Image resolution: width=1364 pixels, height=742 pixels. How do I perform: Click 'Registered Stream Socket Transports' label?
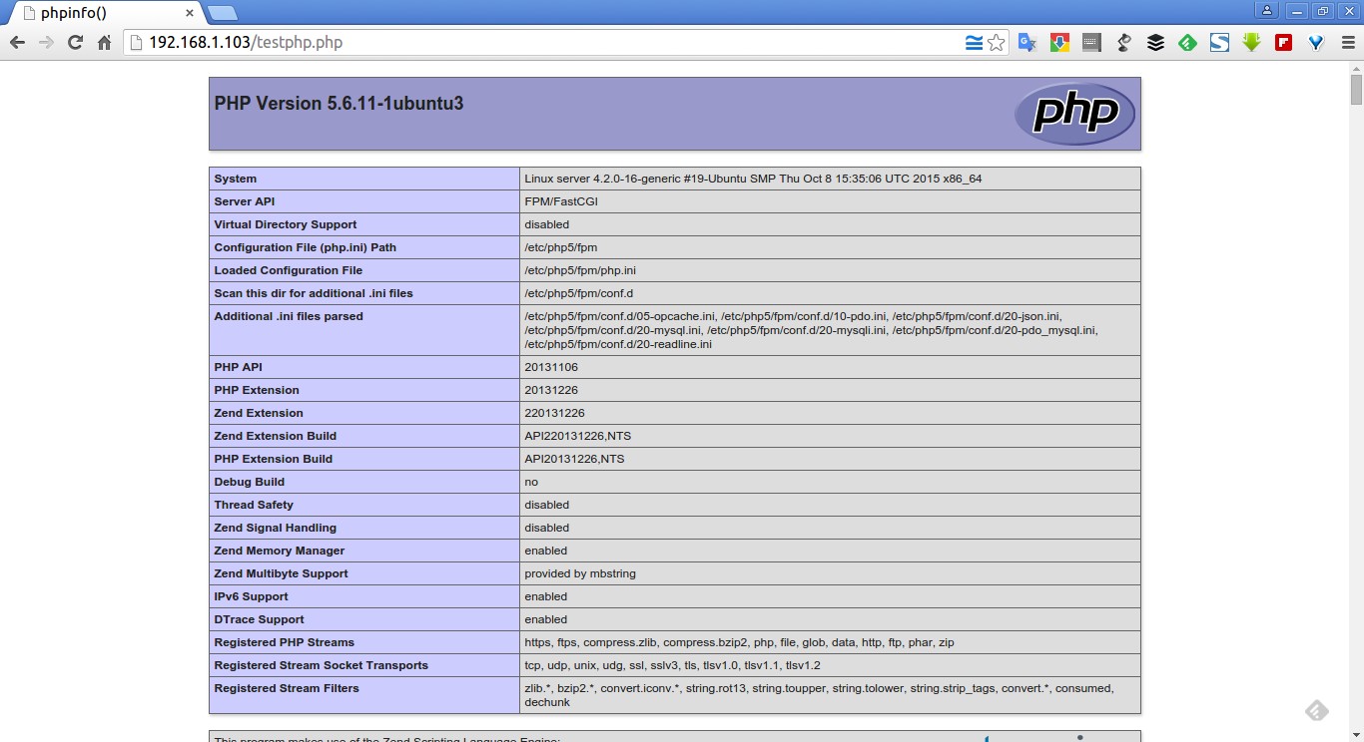321,665
